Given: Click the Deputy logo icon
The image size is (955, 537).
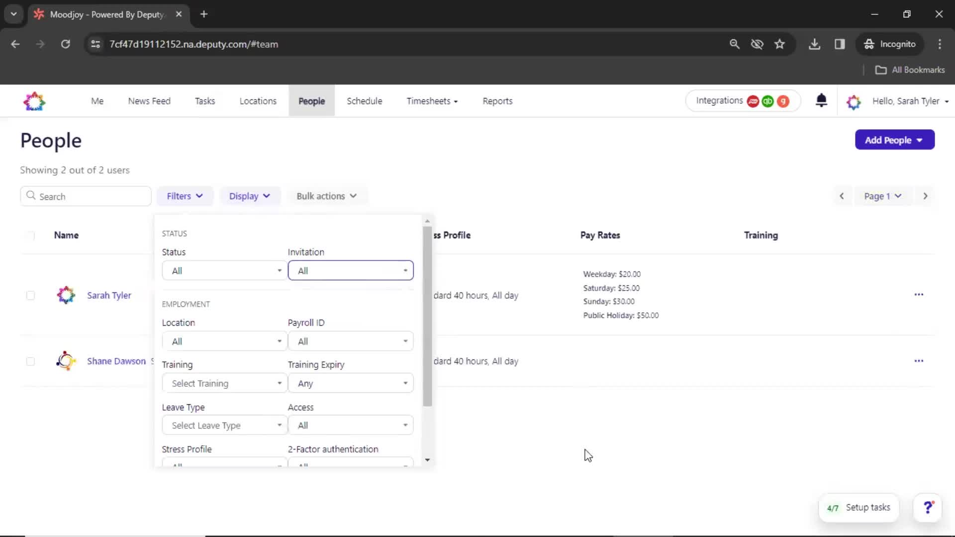Looking at the screenshot, I should click(35, 101).
